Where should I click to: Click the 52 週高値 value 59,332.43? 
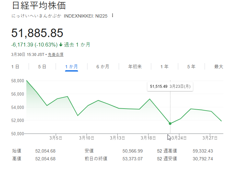203,151
